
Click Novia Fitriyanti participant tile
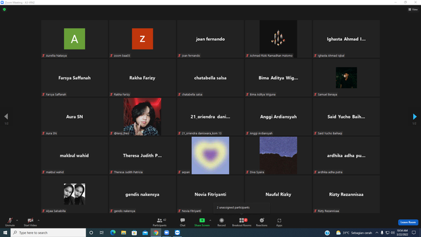pyautogui.click(x=210, y=194)
